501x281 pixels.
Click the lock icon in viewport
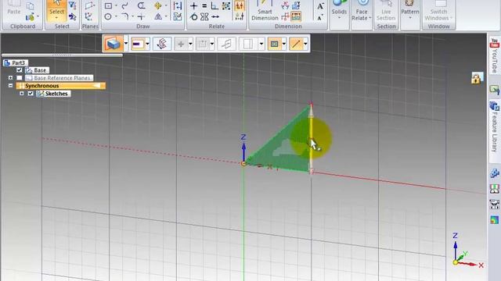pos(476,78)
